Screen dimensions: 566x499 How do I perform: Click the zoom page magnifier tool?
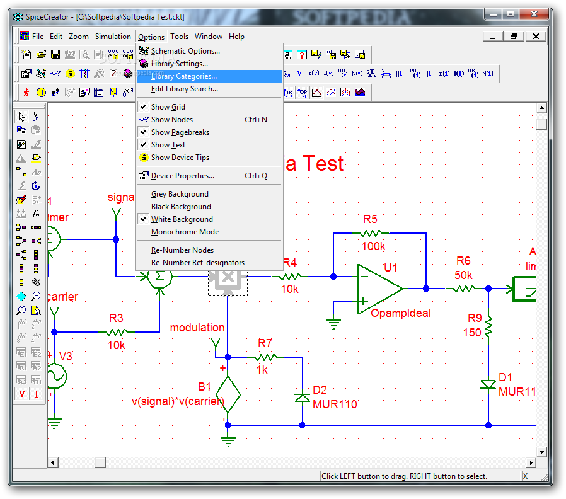pyautogui.click(x=36, y=310)
